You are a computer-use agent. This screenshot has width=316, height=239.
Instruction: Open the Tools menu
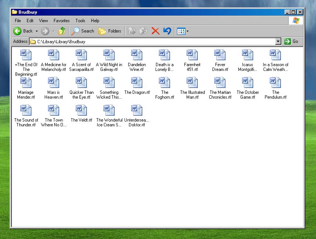(80, 21)
